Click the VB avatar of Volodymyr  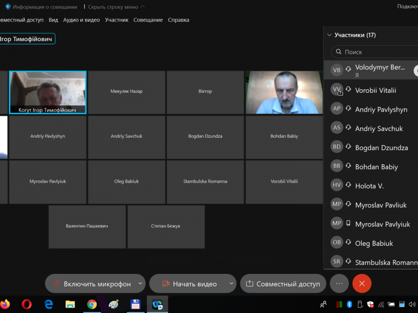click(337, 70)
